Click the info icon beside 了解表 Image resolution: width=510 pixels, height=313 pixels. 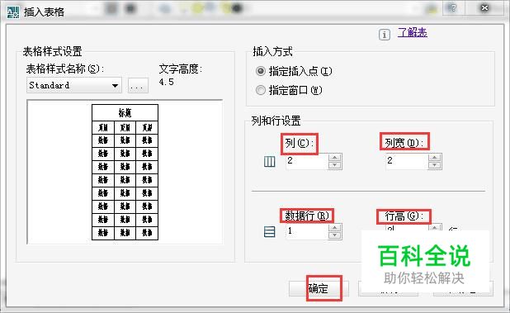[384, 35]
